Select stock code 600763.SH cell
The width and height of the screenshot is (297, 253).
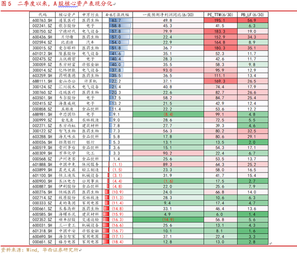point(42,21)
